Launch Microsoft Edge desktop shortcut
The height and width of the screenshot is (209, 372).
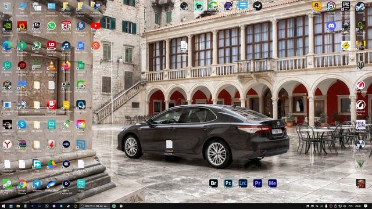click(7, 45)
